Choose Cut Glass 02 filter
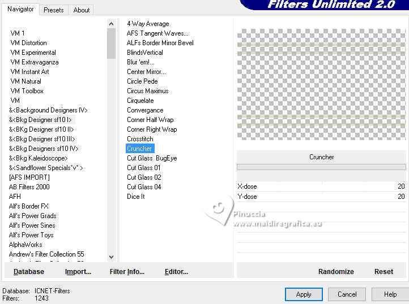This screenshot has height=304, width=409. pos(144,178)
